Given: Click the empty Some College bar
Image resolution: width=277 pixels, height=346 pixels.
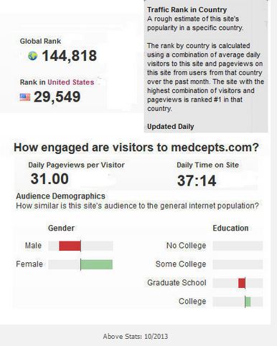Looking at the screenshot, I should (x=238, y=264).
